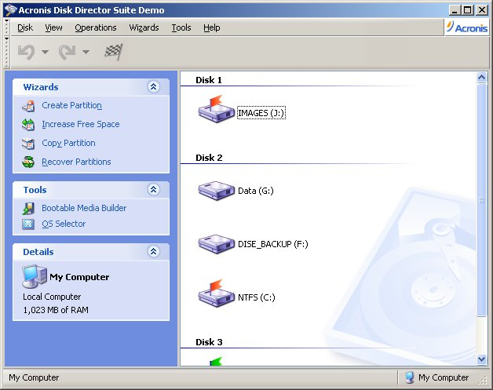Click the Increase Free Space icon

click(28, 125)
